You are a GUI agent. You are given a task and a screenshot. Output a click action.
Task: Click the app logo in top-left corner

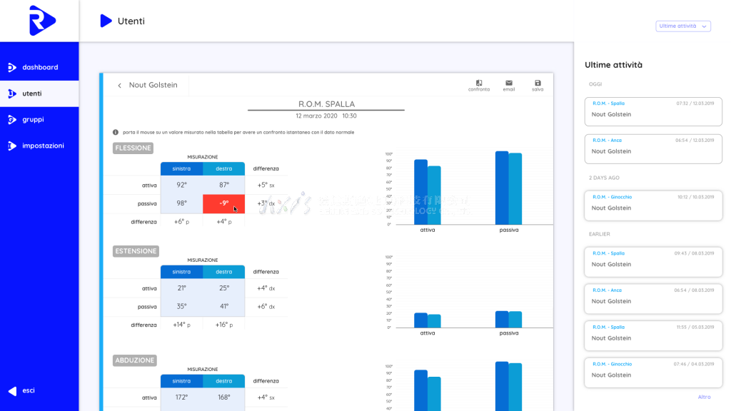pyautogui.click(x=41, y=21)
